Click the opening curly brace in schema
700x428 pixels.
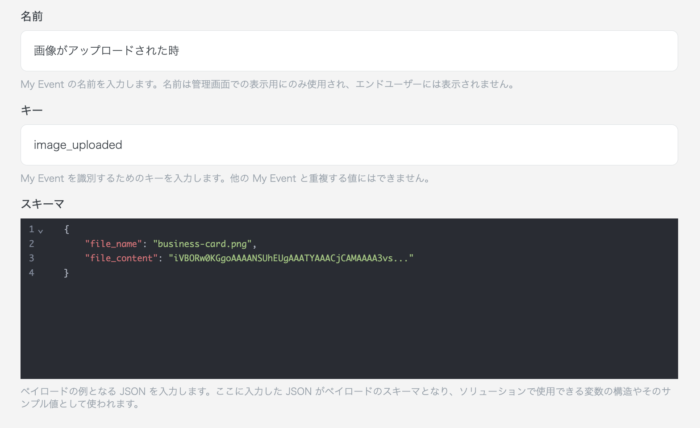[x=67, y=229]
